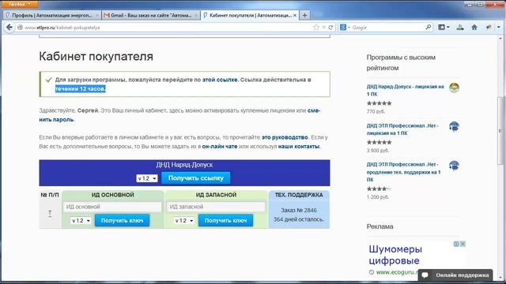Follow the 'этой ссылке' download link

click(x=220, y=80)
